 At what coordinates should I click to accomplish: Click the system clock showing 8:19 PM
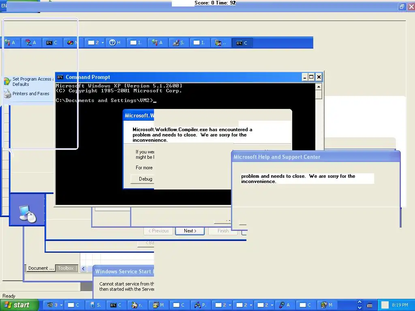400,305
